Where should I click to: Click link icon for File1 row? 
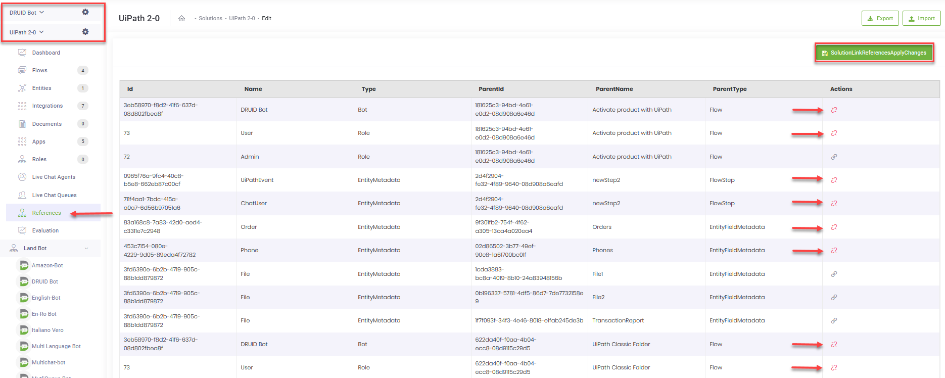pyautogui.click(x=834, y=274)
